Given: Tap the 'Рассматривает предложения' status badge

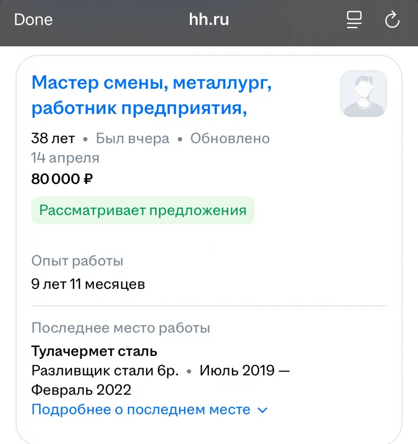Looking at the screenshot, I should click(x=143, y=210).
